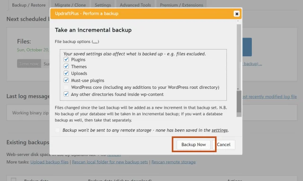Uncheck the Themes checkbox
This screenshot has width=303, height=181.
click(66, 66)
